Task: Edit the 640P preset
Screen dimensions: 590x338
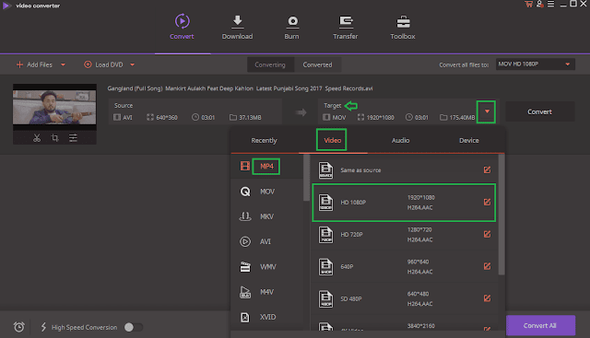Action: coord(487,266)
